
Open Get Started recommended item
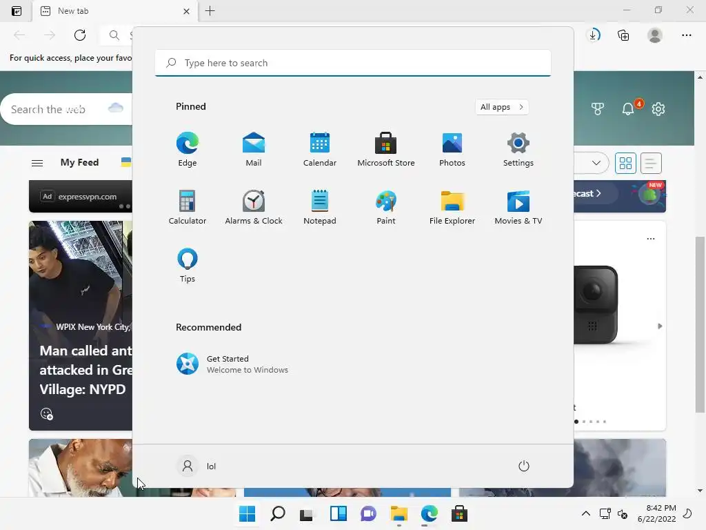coord(232,364)
